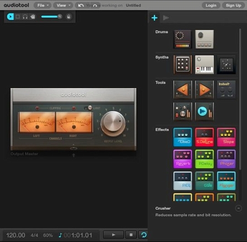
Task: Click the redo arrow in top bar
Action: point(95,6)
